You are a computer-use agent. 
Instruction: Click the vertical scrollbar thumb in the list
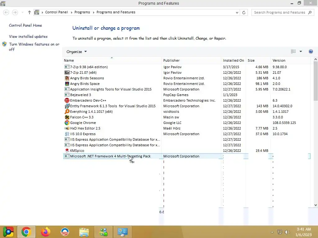point(316,81)
